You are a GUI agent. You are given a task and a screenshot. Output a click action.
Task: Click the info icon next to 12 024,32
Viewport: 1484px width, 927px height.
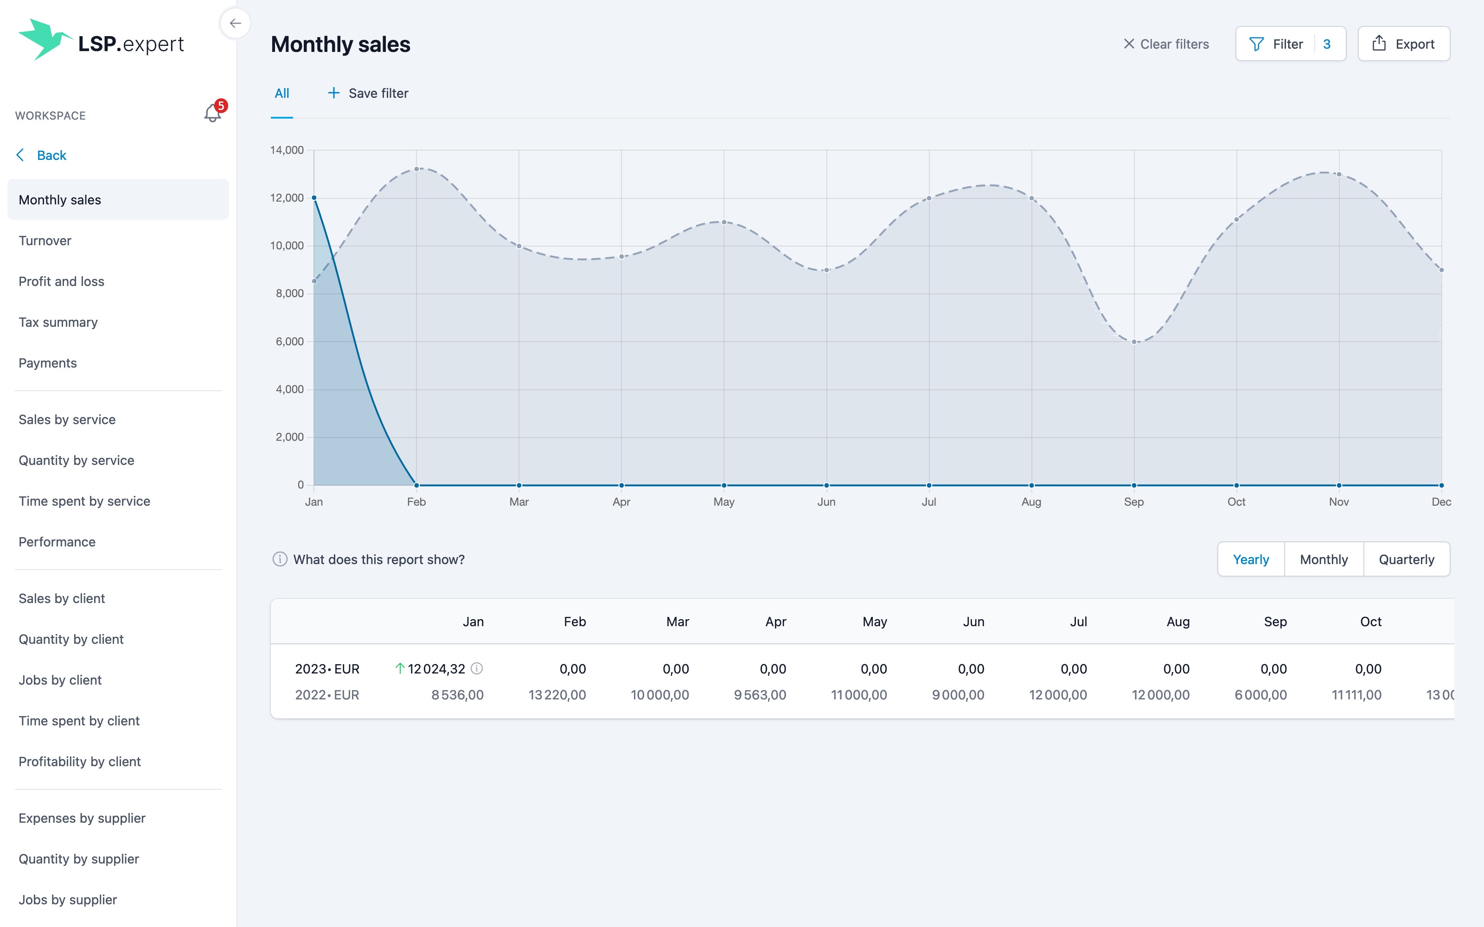pos(476,668)
